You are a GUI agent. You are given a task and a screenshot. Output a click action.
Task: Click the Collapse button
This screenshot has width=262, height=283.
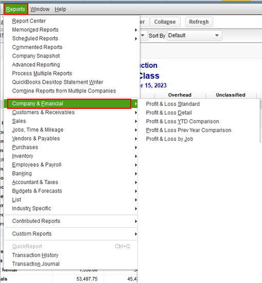165,22
